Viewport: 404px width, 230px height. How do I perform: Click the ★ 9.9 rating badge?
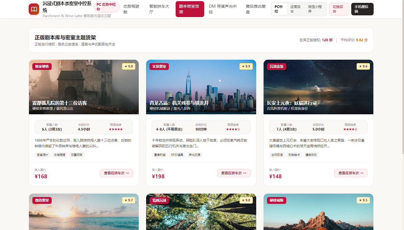tap(246, 66)
